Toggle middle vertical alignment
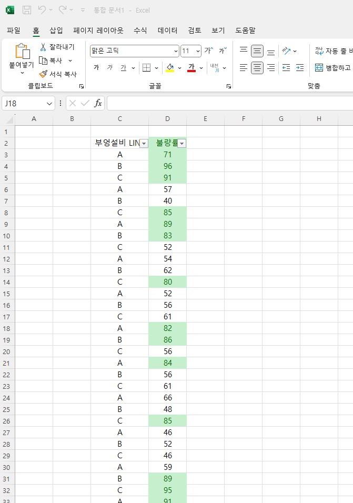Image resolution: width=353 pixels, height=503 pixels. [x=257, y=51]
